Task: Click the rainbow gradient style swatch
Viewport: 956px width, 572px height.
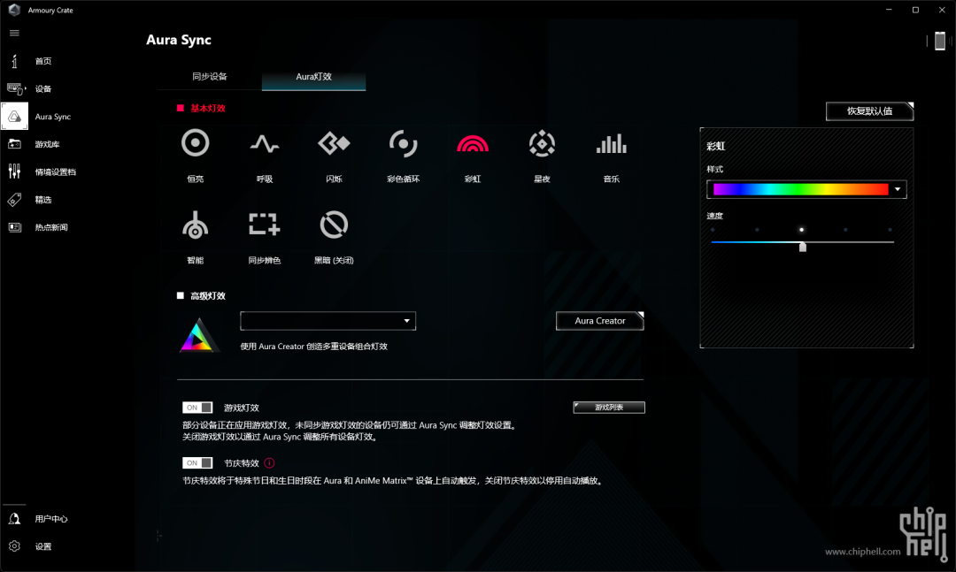Action: coord(800,189)
